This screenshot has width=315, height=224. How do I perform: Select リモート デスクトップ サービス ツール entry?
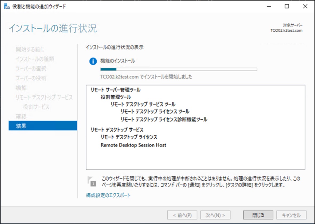pyautogui.click(x=143, y=104)
